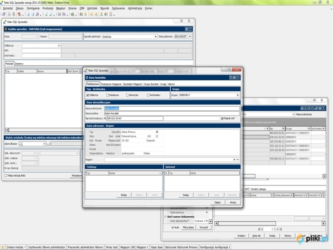Click the blue database icon in the main toolbar
Viewport: 333px width, 250px height.
point(4,14)
